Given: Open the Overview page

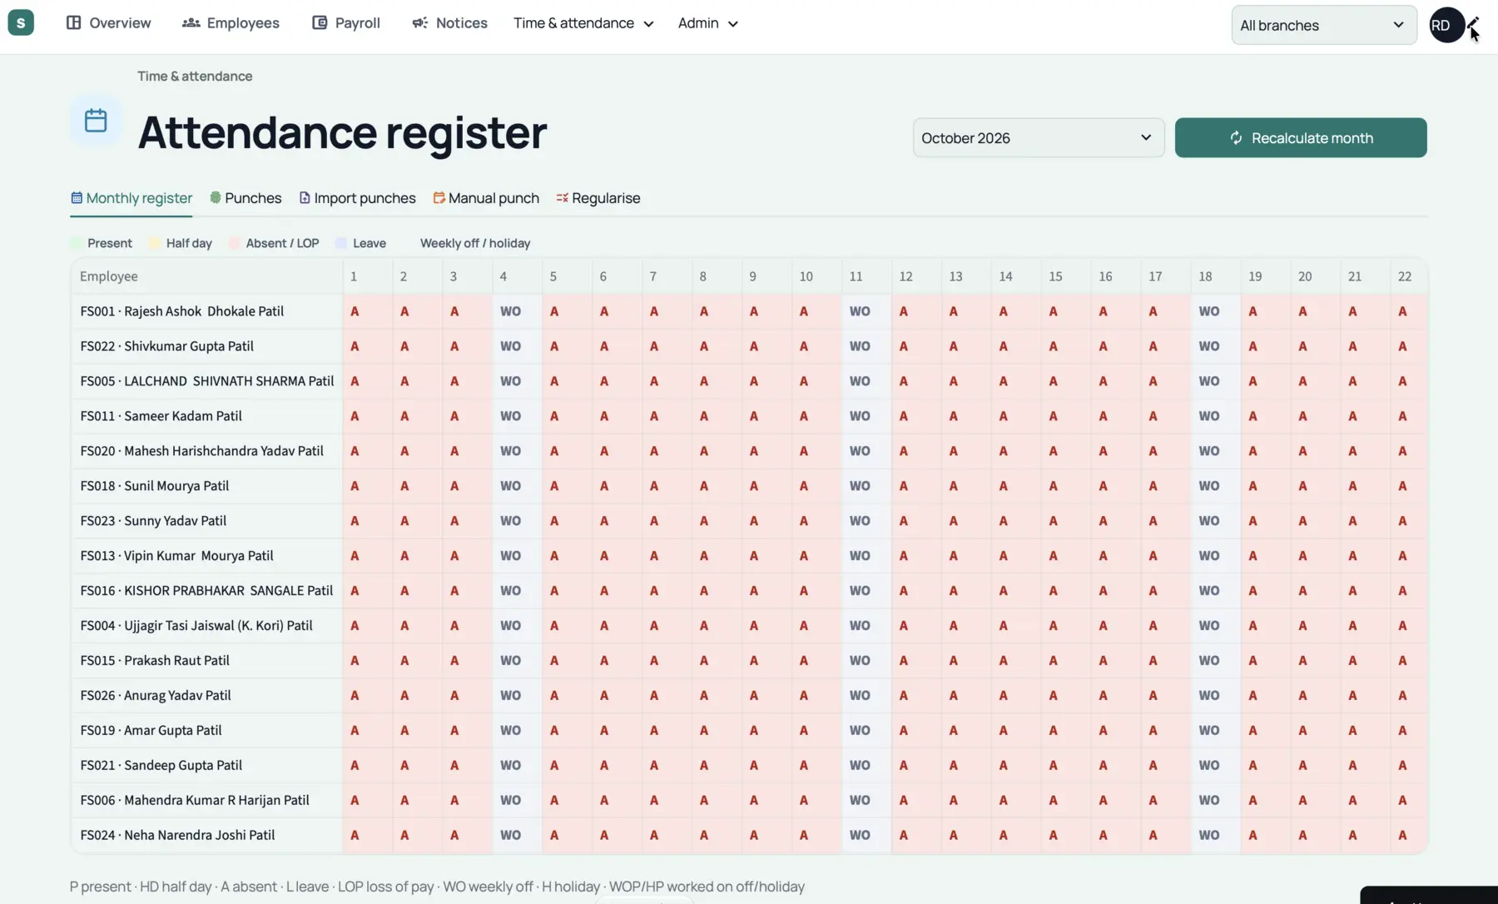Looking at the screenshot, I should click(109, 22).
